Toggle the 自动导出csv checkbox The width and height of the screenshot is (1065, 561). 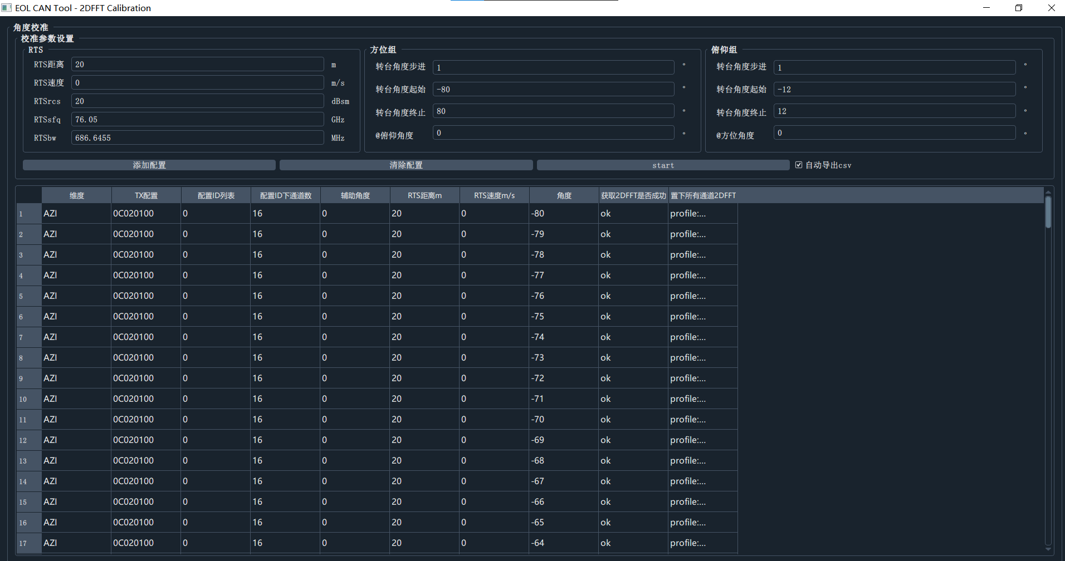click(x=799, y=165)
